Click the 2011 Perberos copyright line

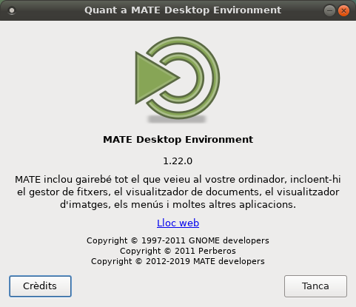[178, 251]
